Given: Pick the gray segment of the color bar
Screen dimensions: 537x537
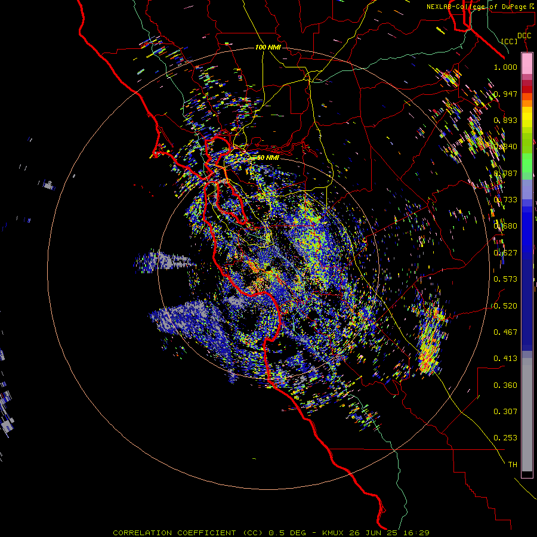Looking at the screenshot, I should 527,415.
